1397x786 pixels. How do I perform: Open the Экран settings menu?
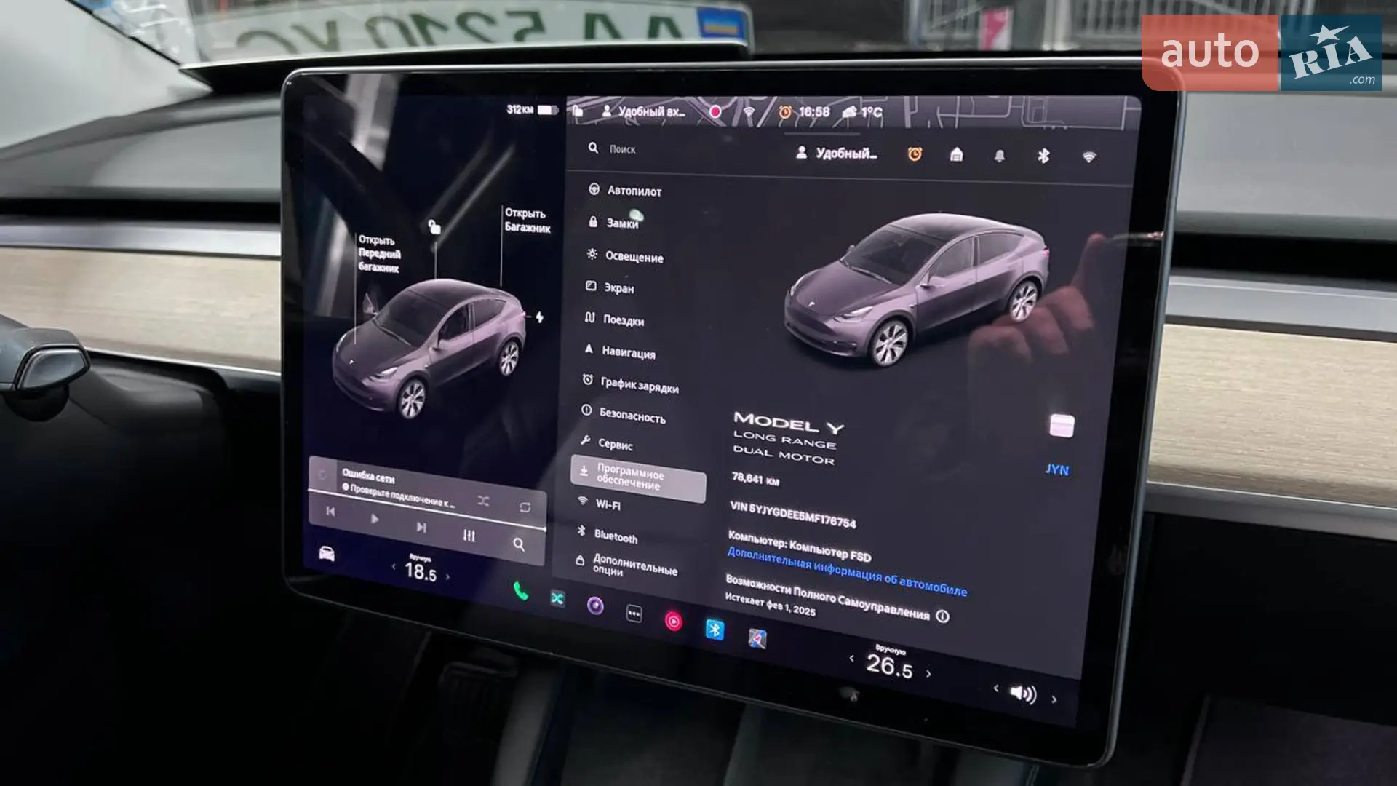tap(610, 287)
